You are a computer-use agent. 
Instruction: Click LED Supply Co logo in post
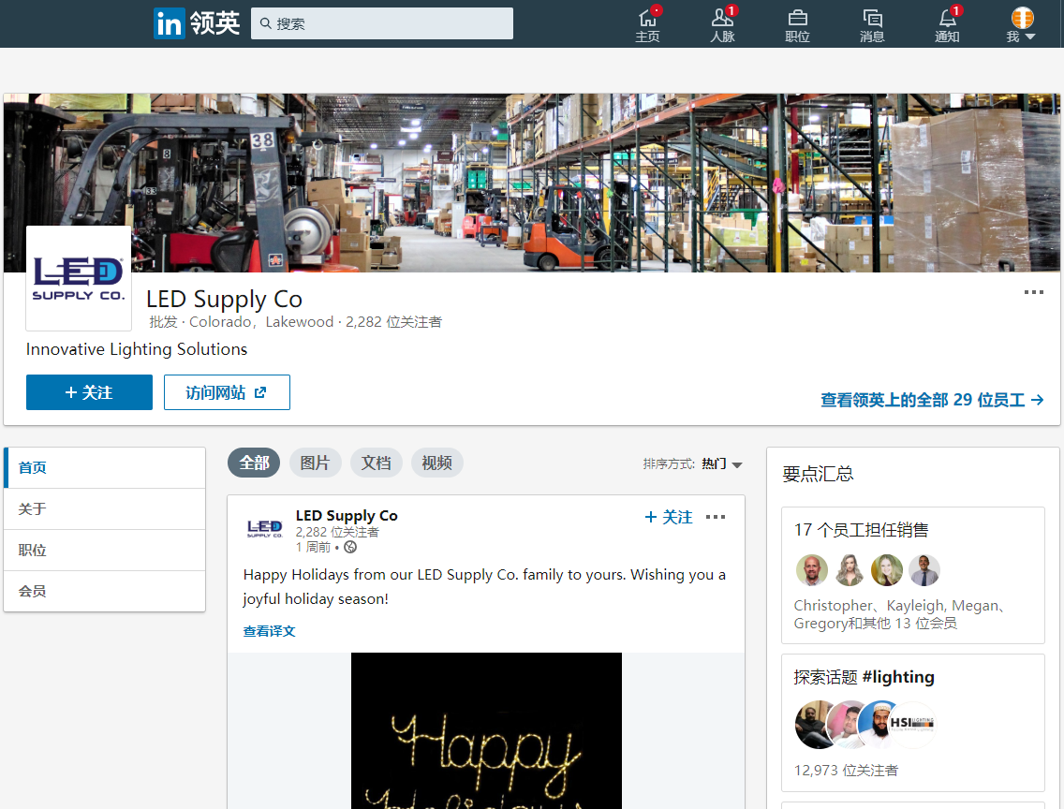tap(265, 527)
